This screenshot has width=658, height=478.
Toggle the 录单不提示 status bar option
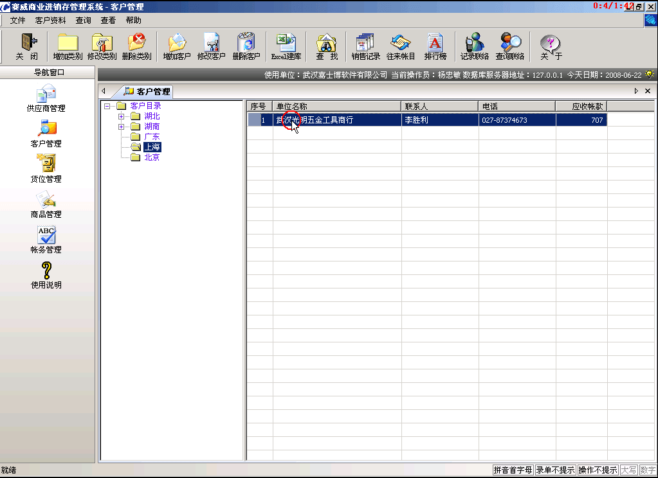(555, 470)
